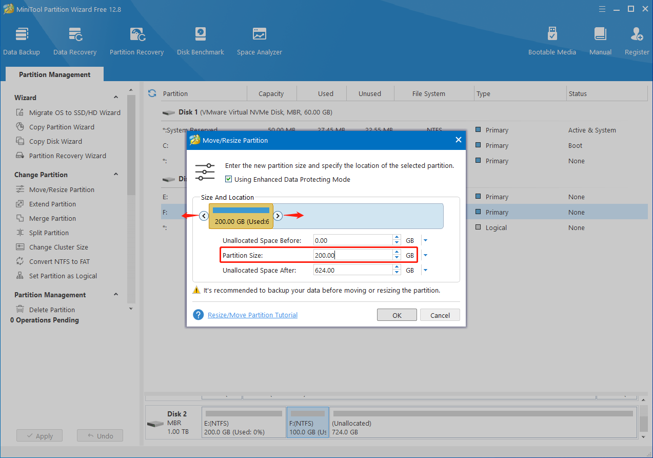
Task: Click the Apply button
Action: tap(39, 436)
